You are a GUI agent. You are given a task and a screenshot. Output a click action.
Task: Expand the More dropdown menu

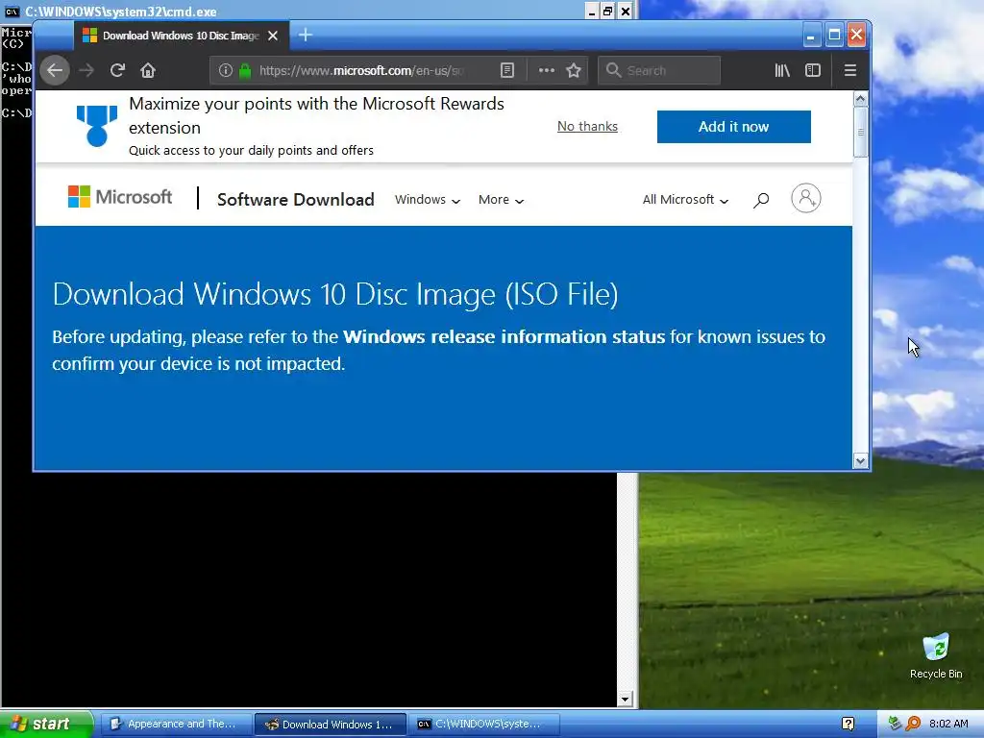pyautogui.click(x=501, y=200)
